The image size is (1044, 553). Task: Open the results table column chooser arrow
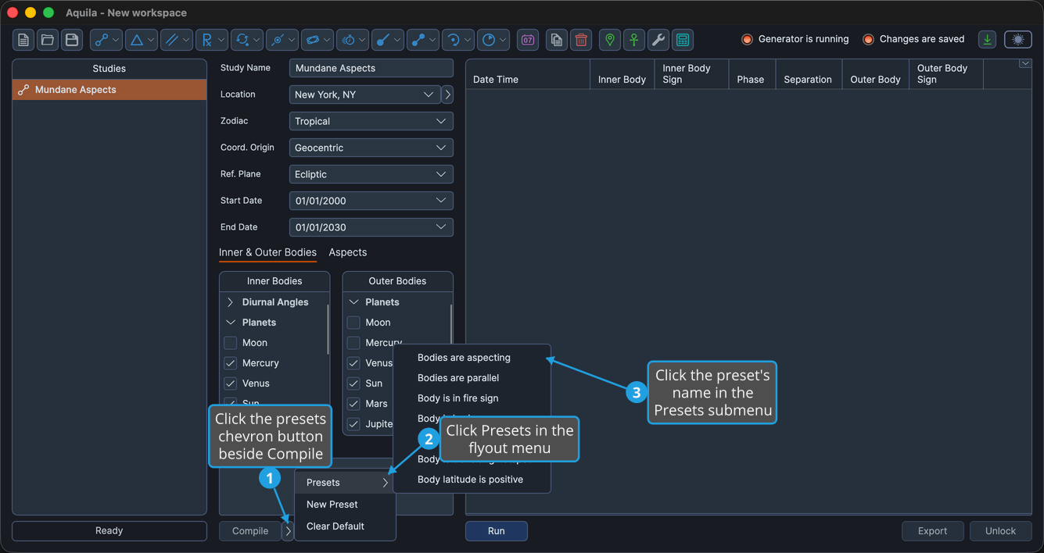[x=1025, y=64]
